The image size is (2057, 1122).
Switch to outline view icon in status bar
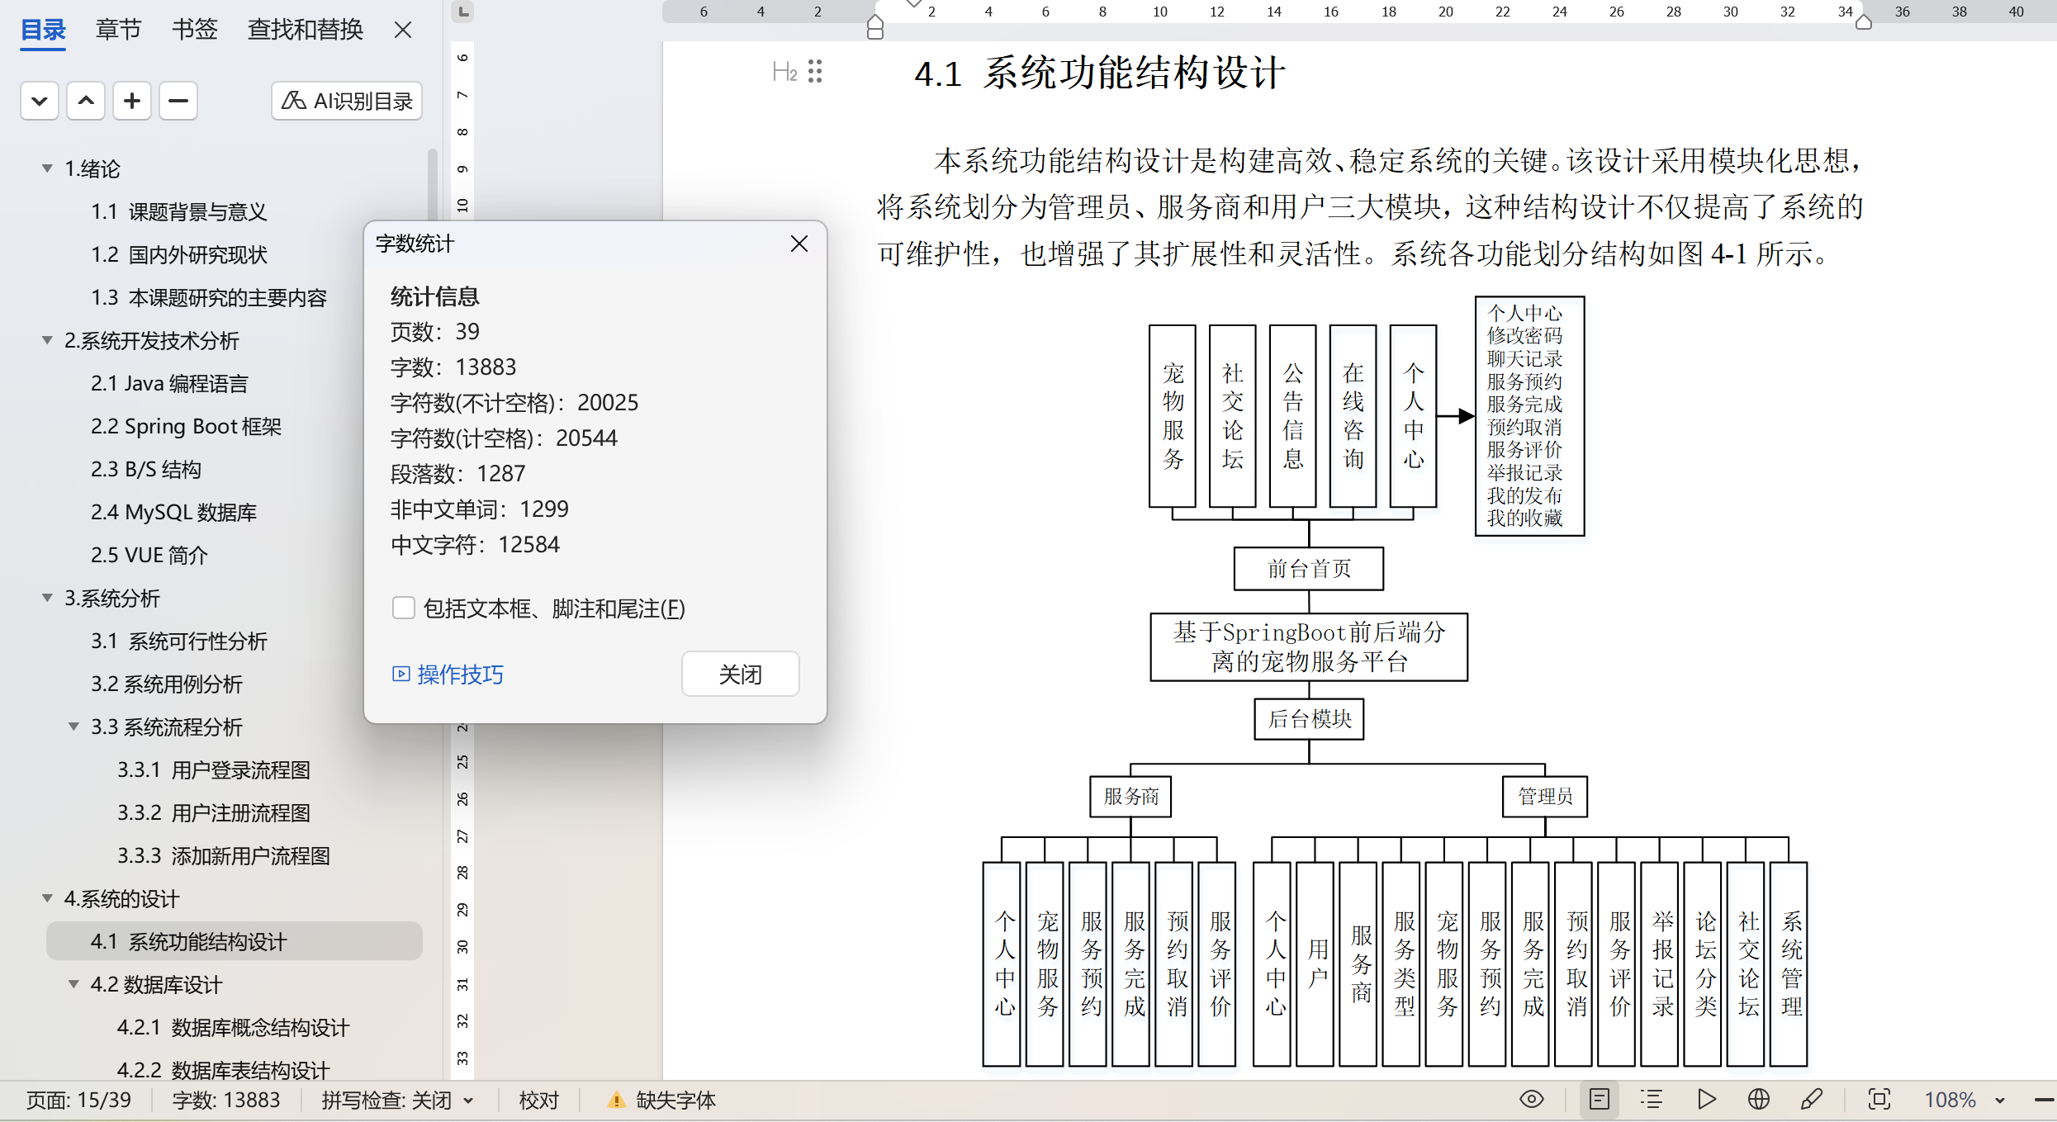[x=1651, y=1099]
